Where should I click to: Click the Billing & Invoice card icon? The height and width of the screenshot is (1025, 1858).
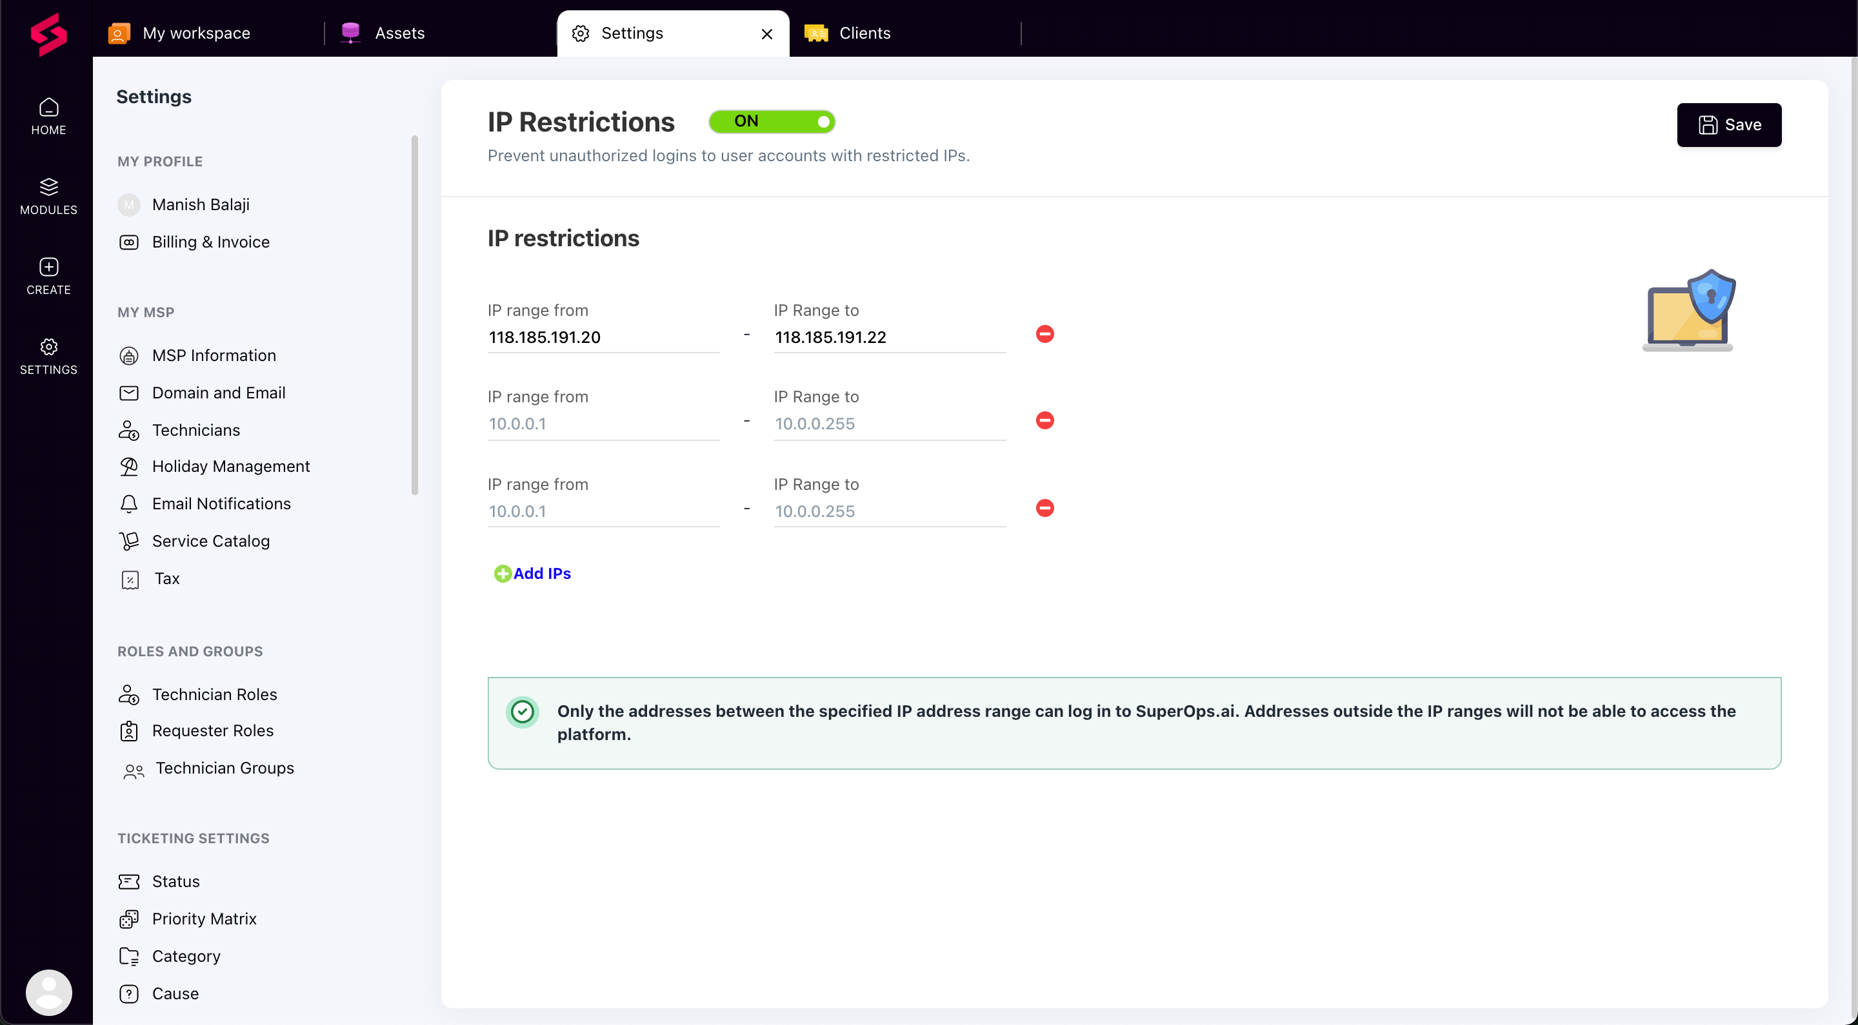coord(129,242)
